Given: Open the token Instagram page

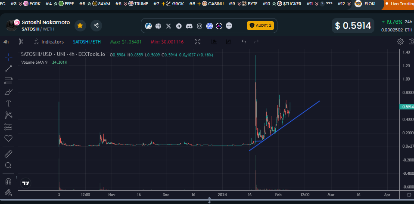Looking at the screenshot, I should (199, 26).
